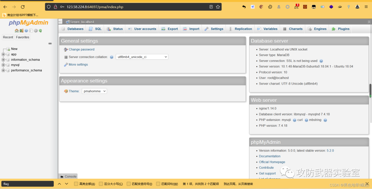The width and height of the screenshot is (372, 189).
Task: Click the purple layers extension icon
Action: [x=331, y=7]
